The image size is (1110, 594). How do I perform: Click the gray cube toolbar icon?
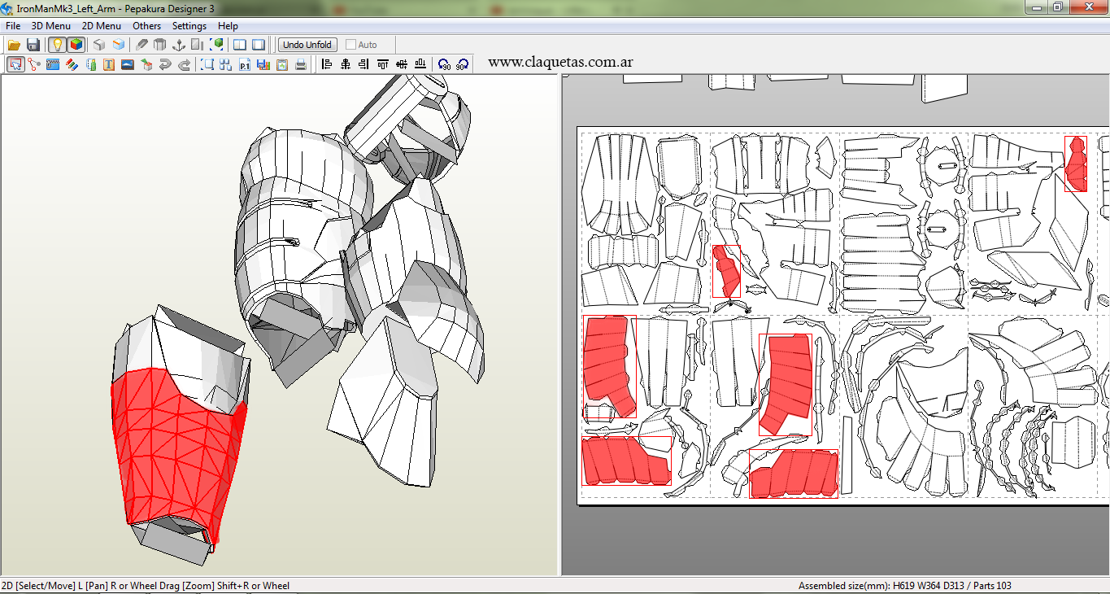(x=99, y=45)
